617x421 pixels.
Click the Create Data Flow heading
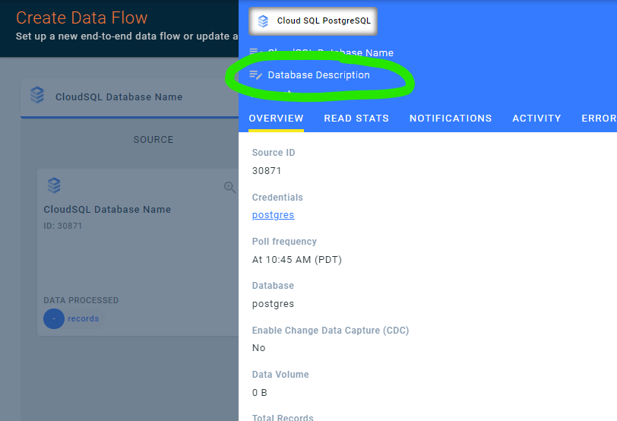(x=82, y=17)
